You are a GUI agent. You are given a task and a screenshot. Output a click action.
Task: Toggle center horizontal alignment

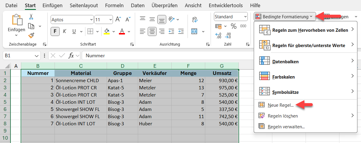tap(152, 31)
